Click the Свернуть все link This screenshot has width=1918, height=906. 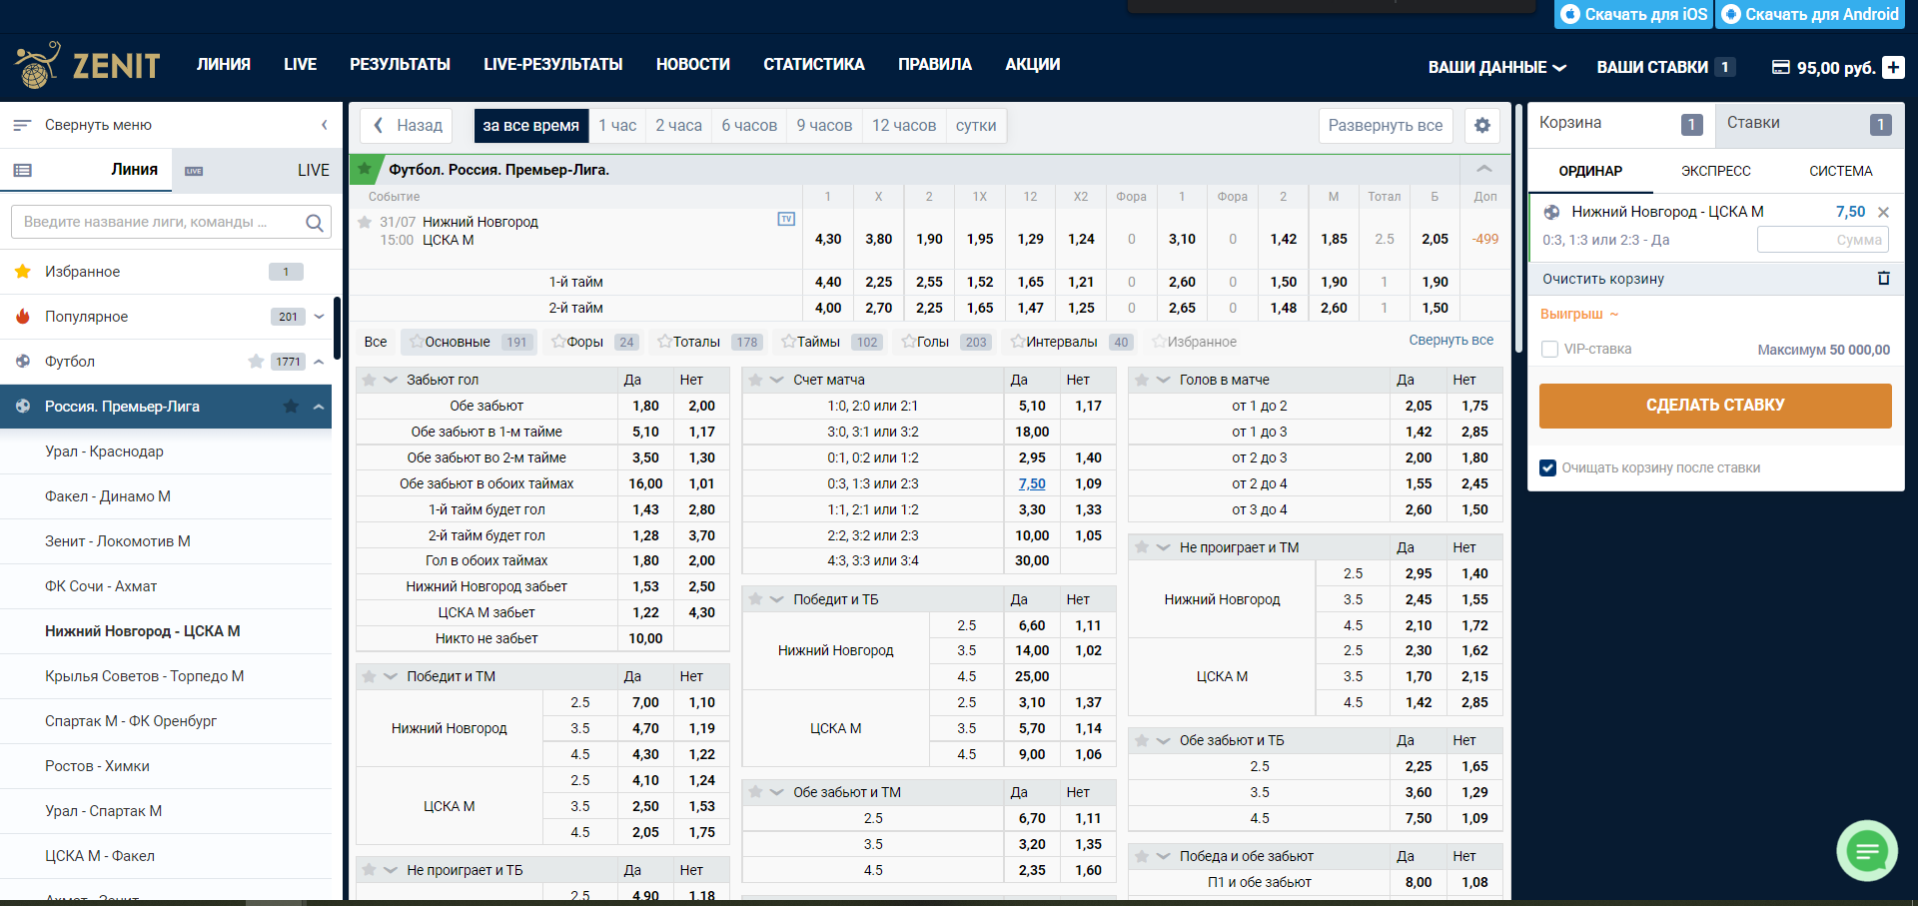[x=1450, y=341]
